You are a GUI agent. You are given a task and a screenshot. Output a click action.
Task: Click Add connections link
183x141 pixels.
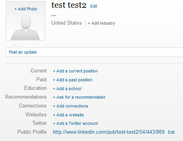coord(71,106)
